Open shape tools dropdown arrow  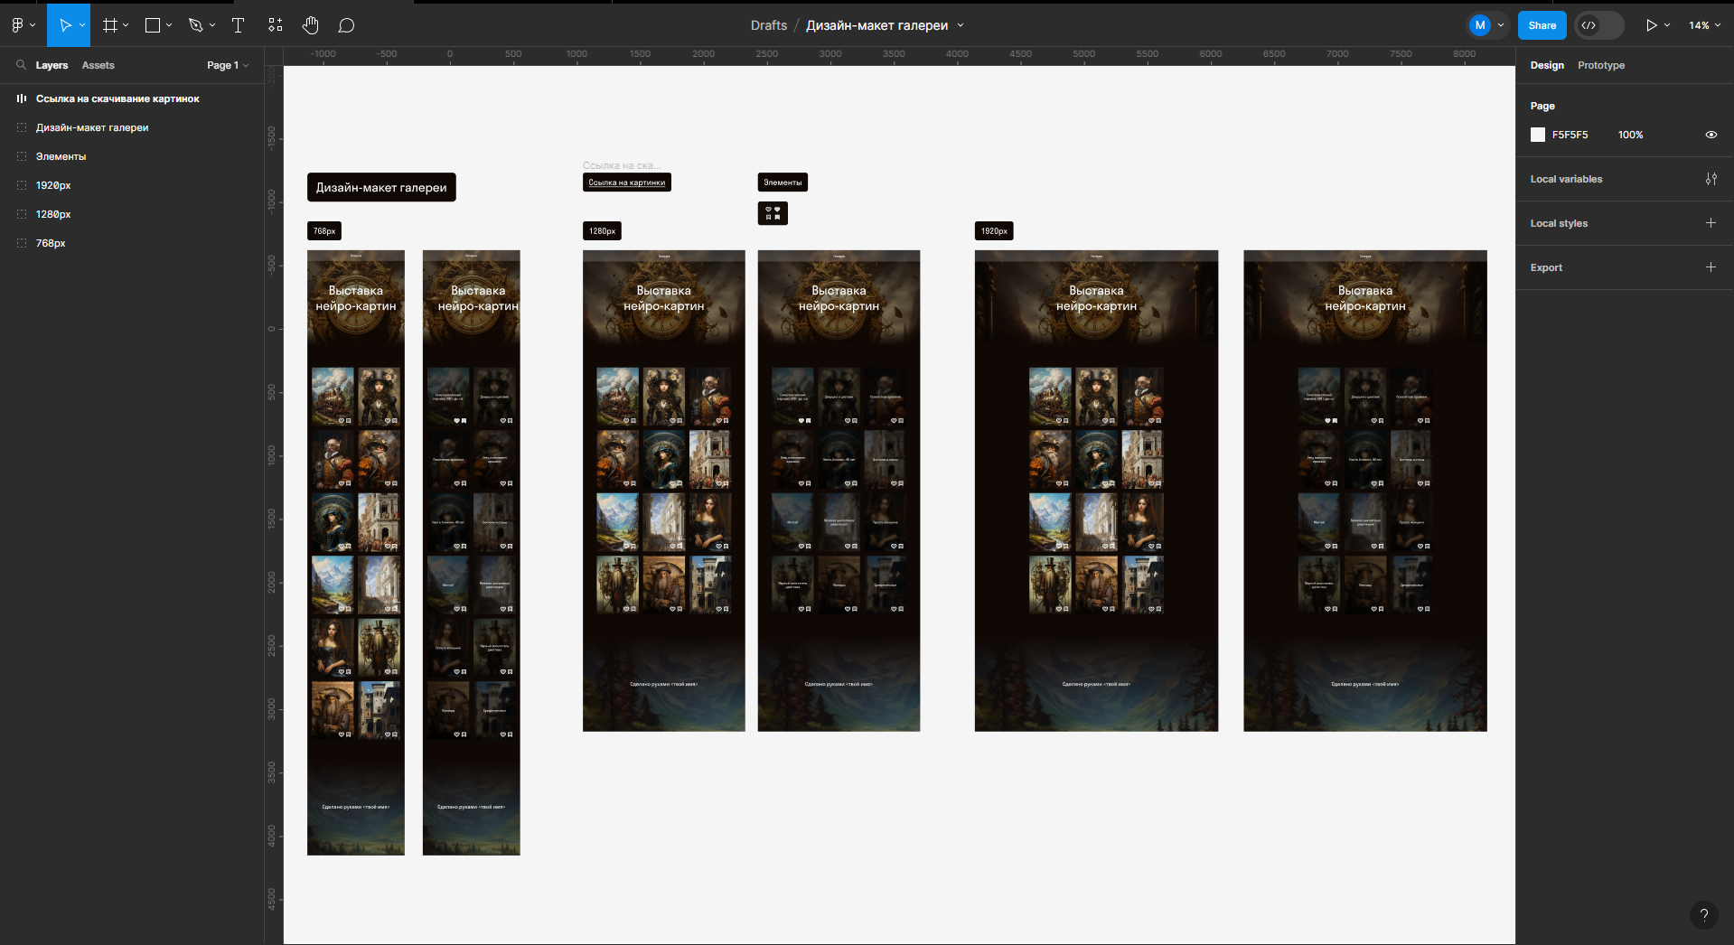(x=169, y=25)
